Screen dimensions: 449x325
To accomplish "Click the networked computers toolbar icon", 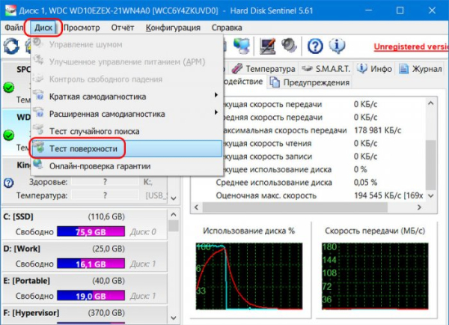I will (x=242, y=46).
